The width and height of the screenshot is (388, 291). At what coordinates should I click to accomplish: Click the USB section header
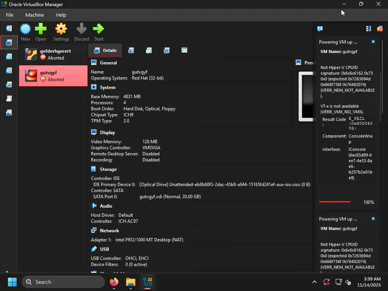pyautogui.click(x=105, y=249)
